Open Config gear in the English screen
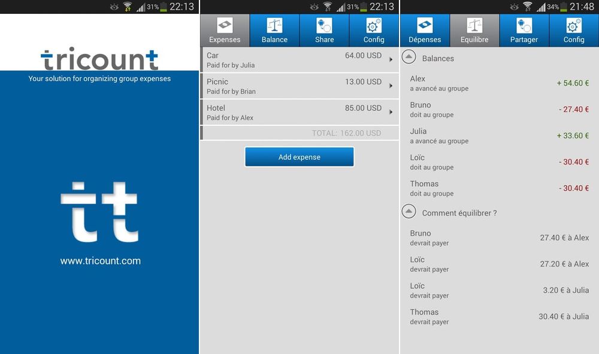 point(374,26)
